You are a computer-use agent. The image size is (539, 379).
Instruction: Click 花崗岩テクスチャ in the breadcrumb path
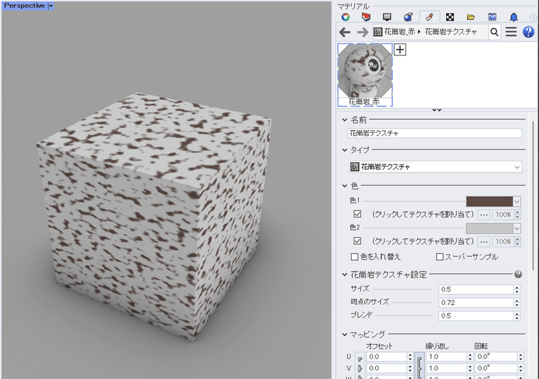pyautogui.click(x=451, y=32)
